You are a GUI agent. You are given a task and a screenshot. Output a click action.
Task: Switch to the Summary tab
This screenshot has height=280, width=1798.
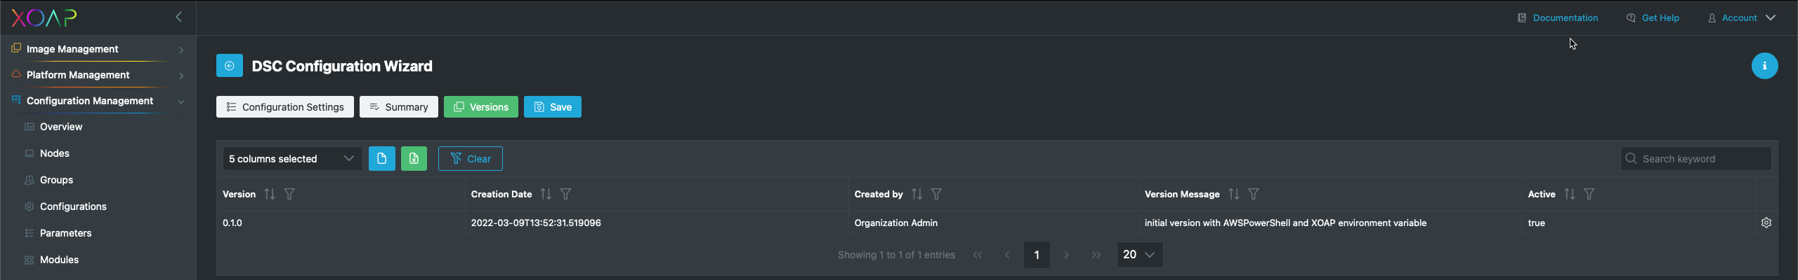(398, 107)
